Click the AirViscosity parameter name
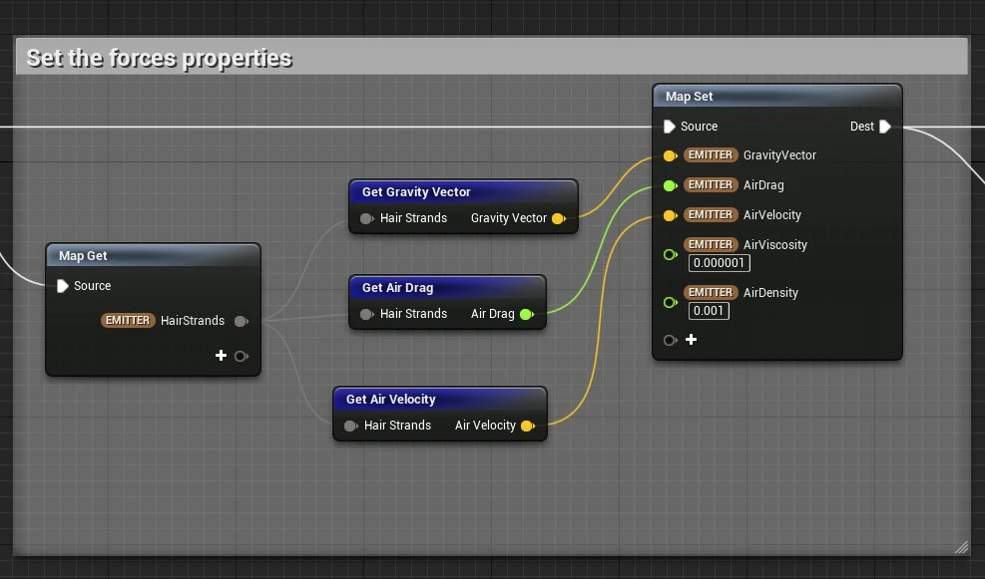 pos(775,245)
